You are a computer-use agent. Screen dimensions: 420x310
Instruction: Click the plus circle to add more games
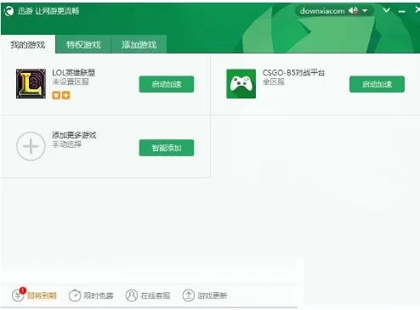point(31,146)
